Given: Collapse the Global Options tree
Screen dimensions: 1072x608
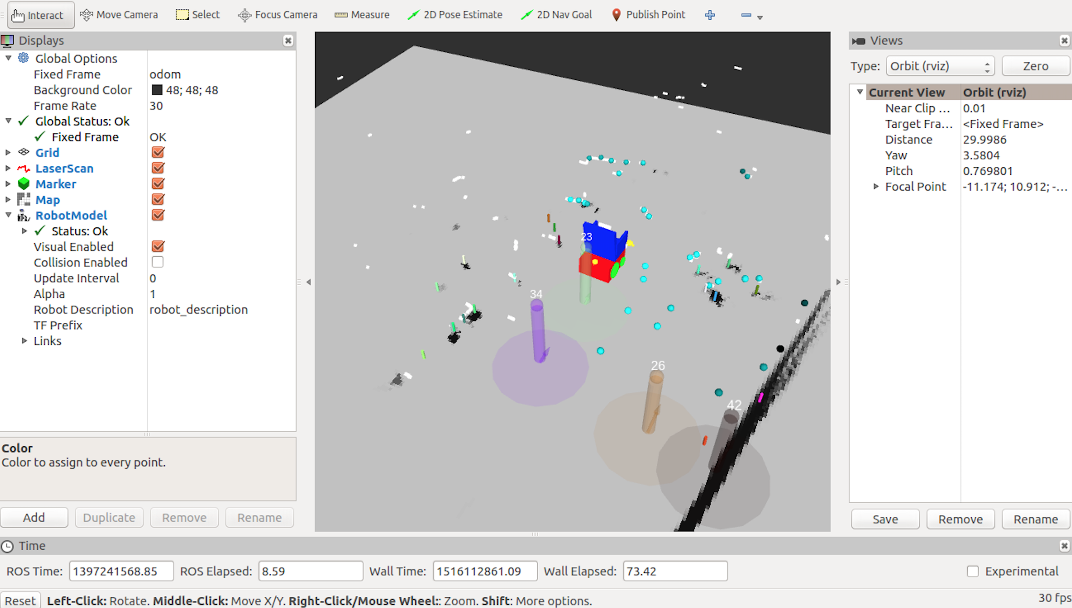Looking at the screenshot, I should click(8, 58).
